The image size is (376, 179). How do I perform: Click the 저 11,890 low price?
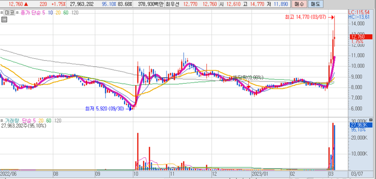278,4
